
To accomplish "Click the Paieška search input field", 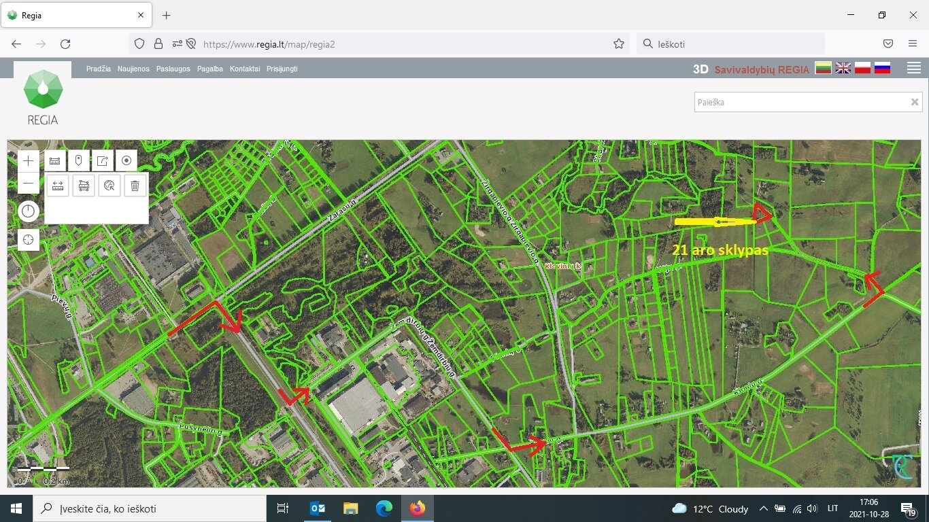I will 803,102.
